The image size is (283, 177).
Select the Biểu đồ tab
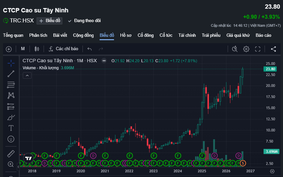pyautogui.click(x=107, y=35)
